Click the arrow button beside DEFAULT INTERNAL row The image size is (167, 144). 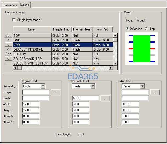[x=8, y=49]
